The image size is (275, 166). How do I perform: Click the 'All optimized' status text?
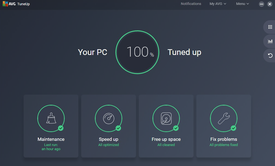tap(109, 145)
